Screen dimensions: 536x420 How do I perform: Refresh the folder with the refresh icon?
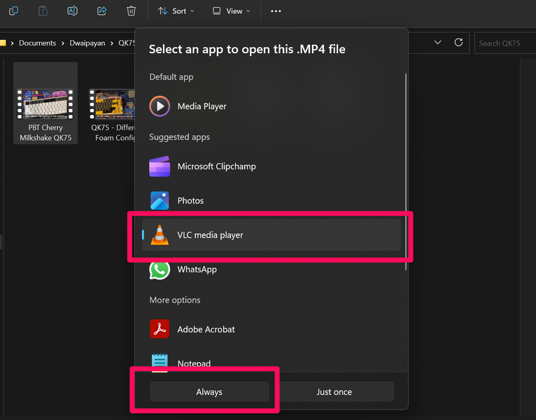pos(458,43)
